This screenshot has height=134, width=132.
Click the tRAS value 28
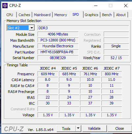point(112,97)
